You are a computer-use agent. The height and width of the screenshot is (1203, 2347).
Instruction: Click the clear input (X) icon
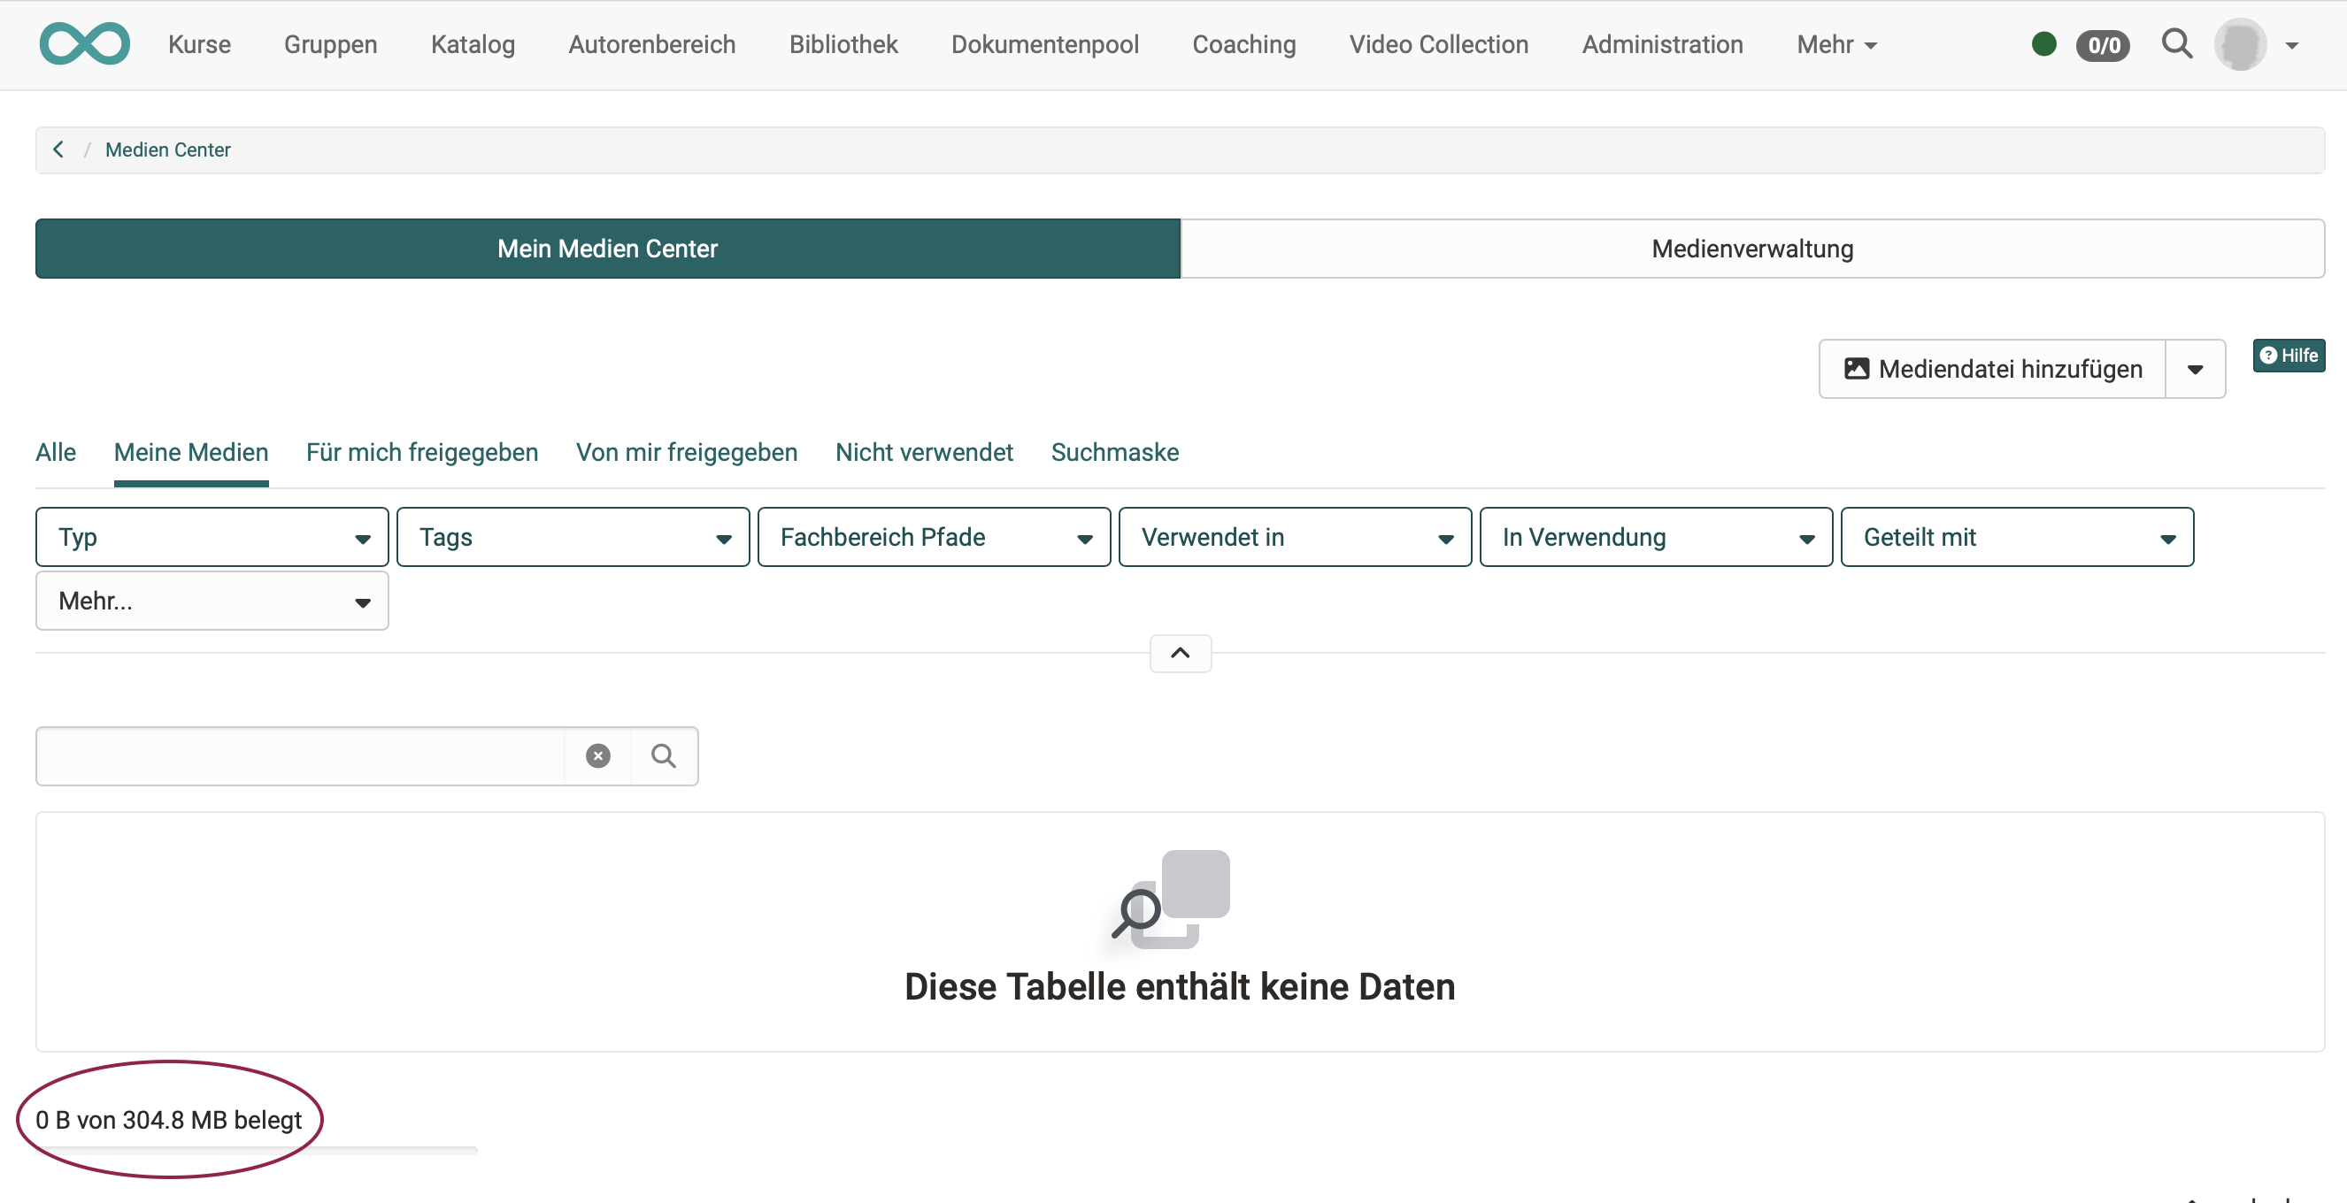(597, 755)
